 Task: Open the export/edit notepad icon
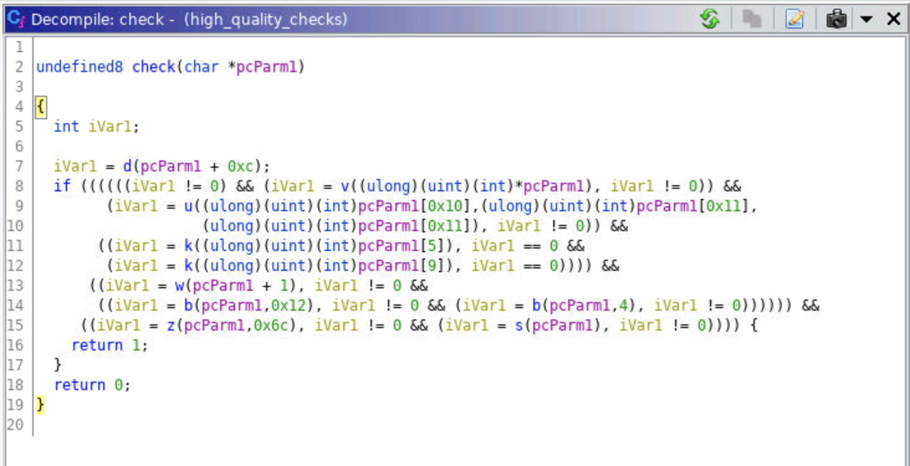(x=795, y=19)
